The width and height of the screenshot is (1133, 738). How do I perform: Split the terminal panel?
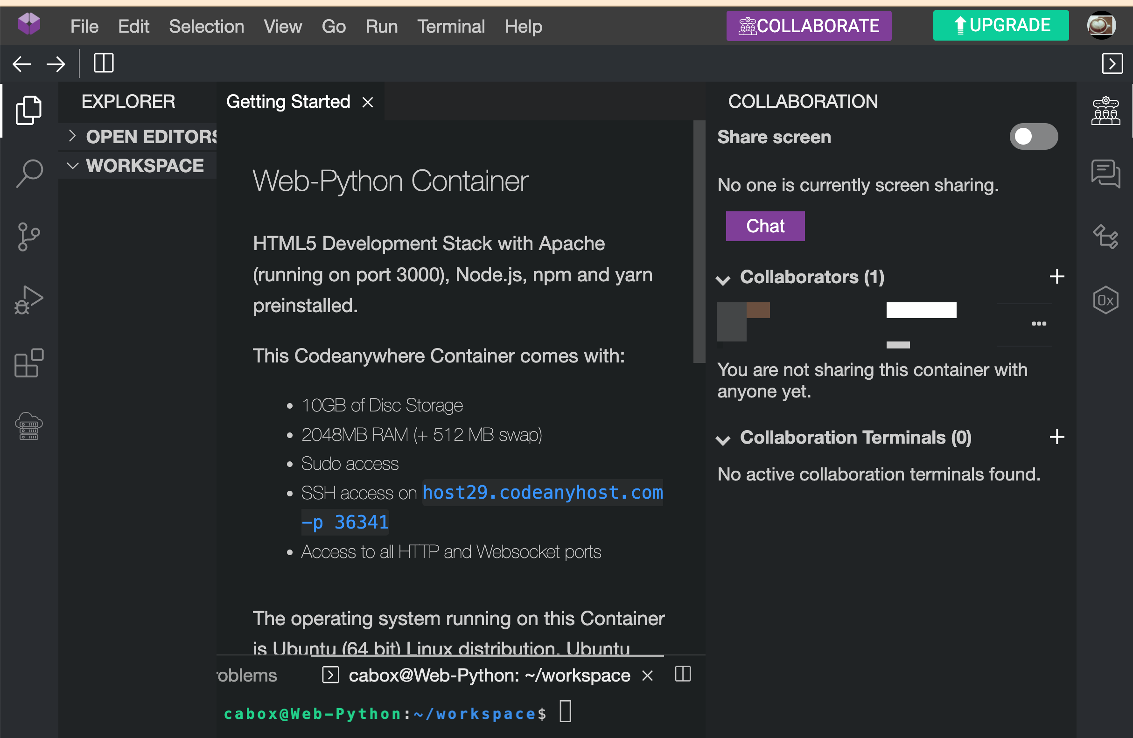pos(683,674)
